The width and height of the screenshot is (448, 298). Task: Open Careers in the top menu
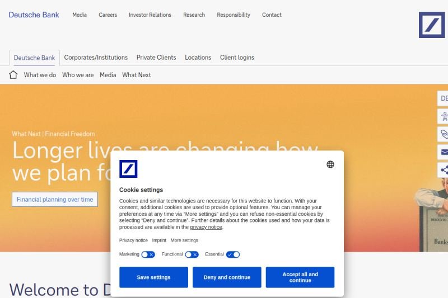tap(108, 15)
